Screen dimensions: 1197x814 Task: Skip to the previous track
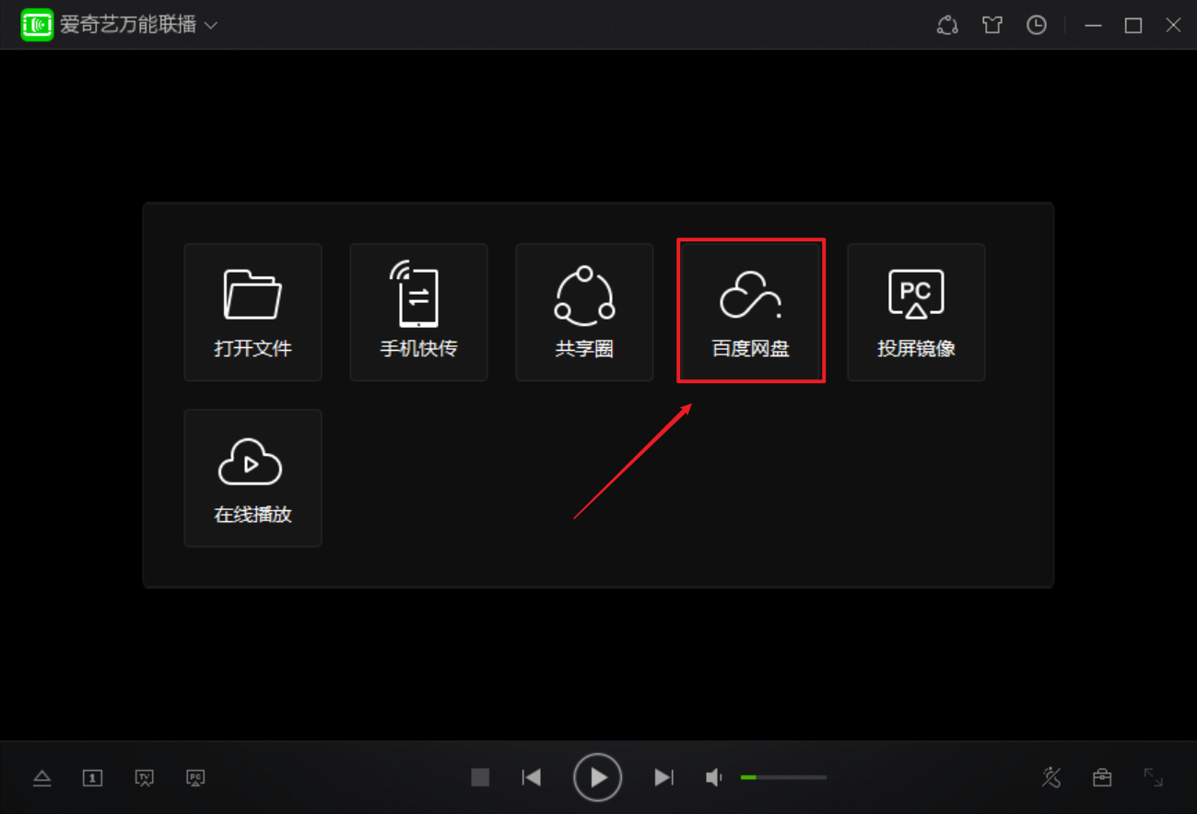pos(532,777)
